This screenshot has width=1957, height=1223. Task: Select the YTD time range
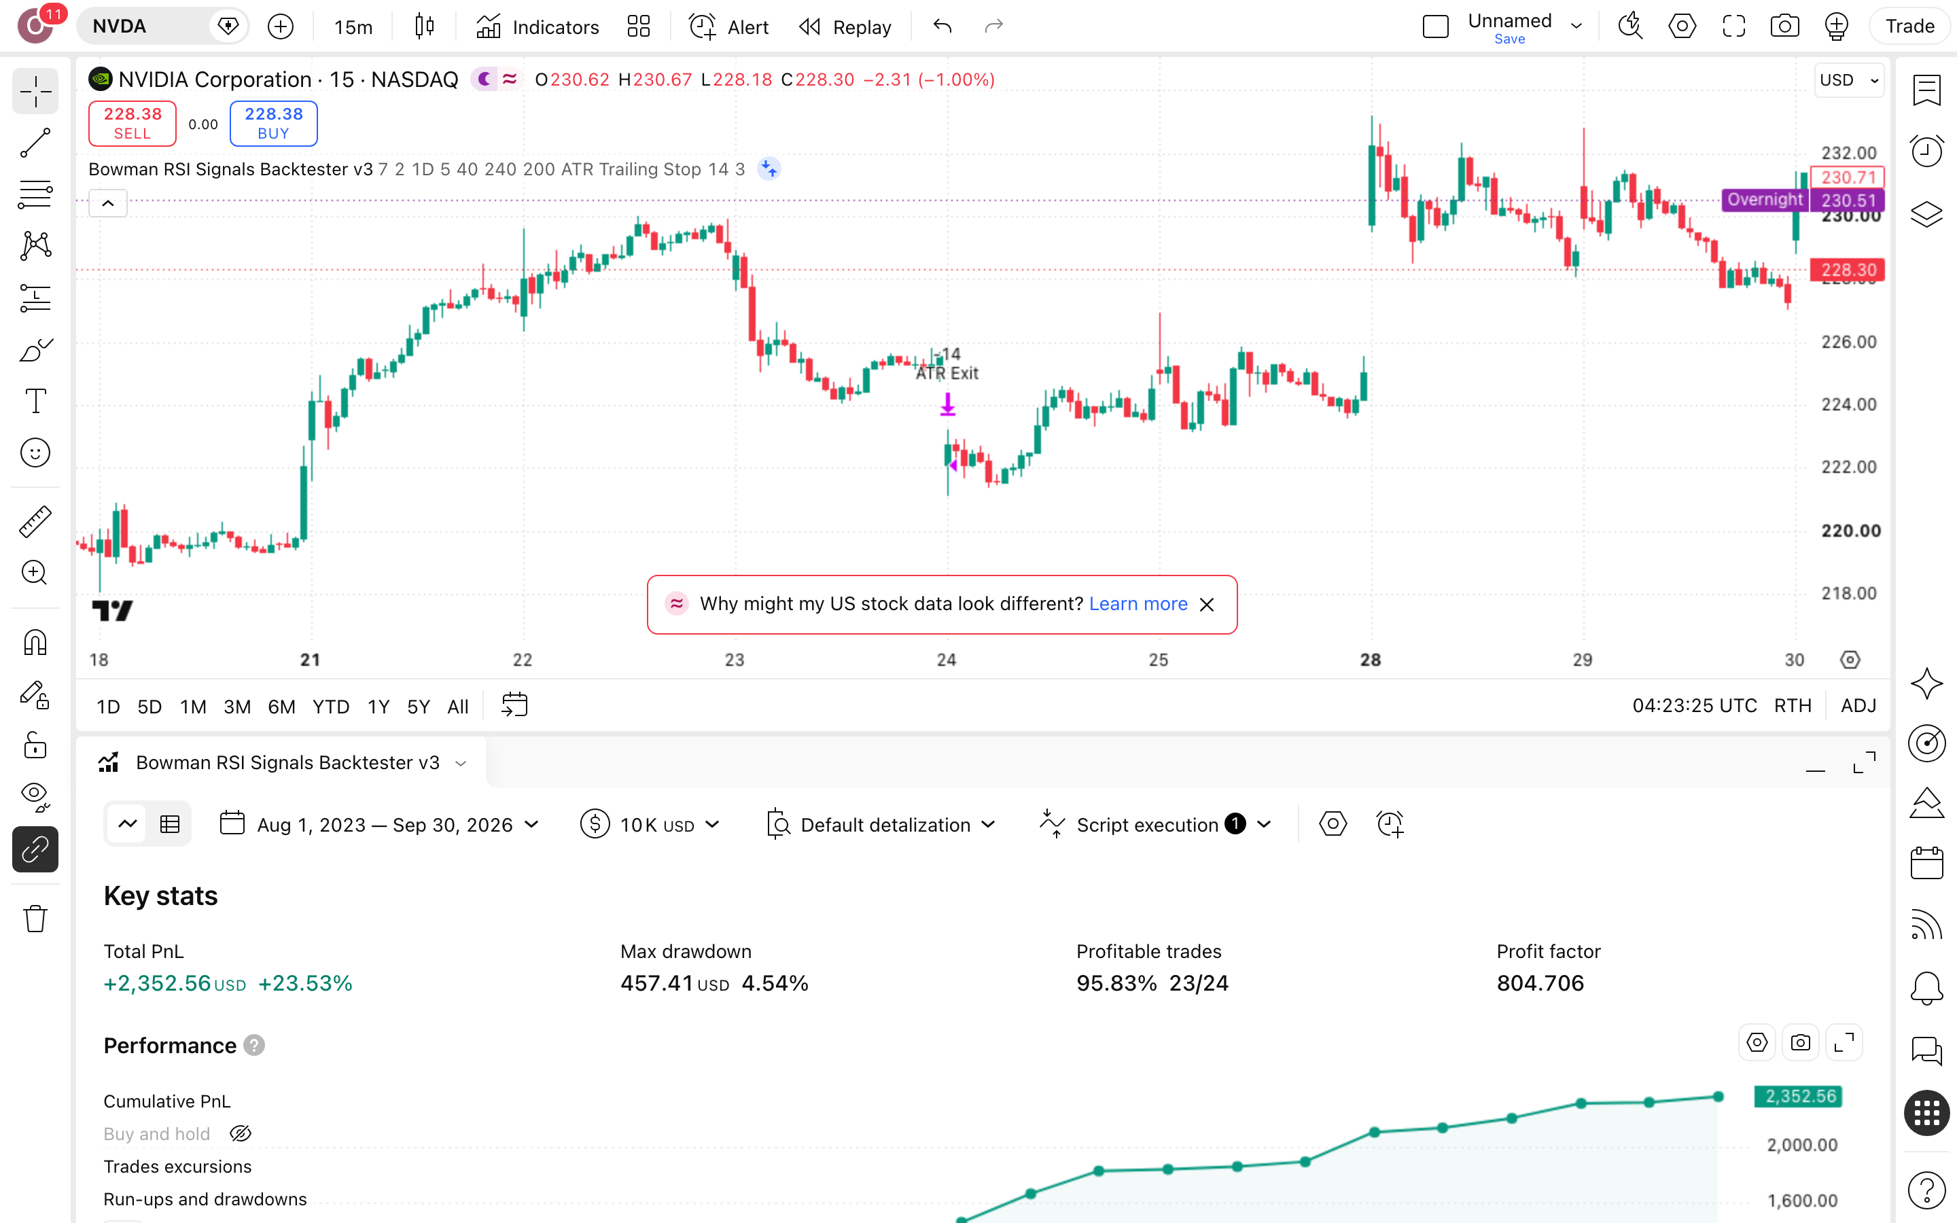click(331, 706)
